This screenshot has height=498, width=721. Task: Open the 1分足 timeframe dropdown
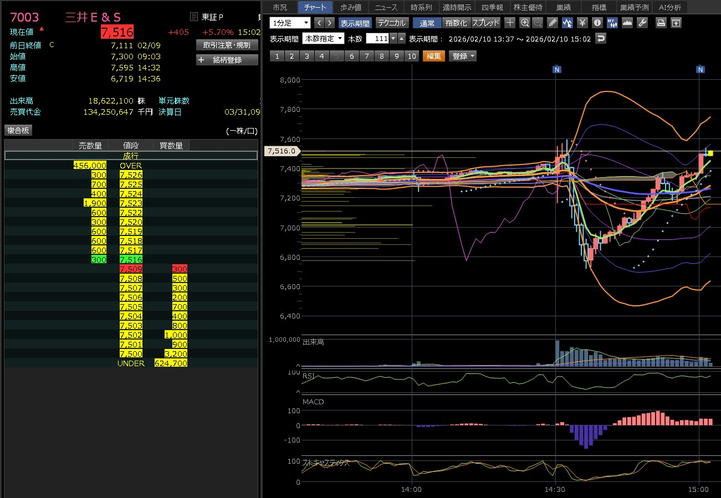tap(290, 23)
